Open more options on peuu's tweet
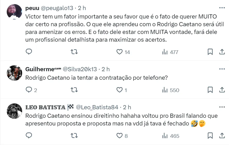The image size is (229, 145). (x=222, y=8)
